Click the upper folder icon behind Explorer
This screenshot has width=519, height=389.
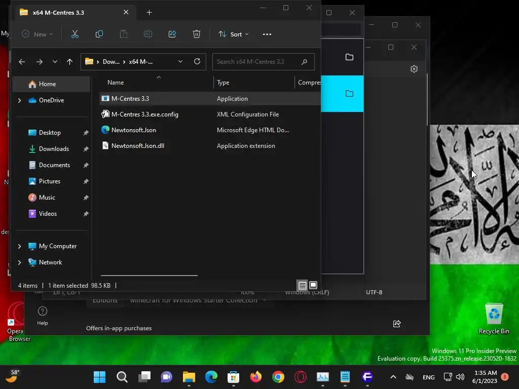tap(349, 57)
